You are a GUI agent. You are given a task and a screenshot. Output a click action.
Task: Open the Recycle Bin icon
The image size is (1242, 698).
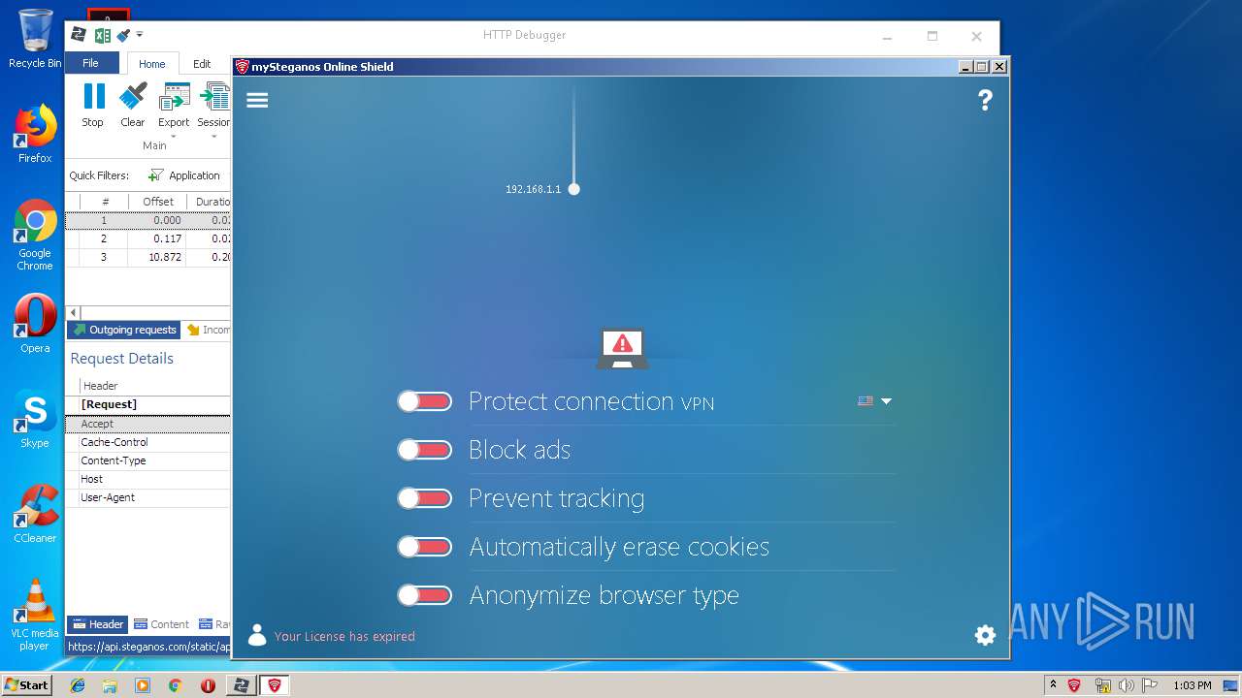pyautogui.click(x=35, y=39)
